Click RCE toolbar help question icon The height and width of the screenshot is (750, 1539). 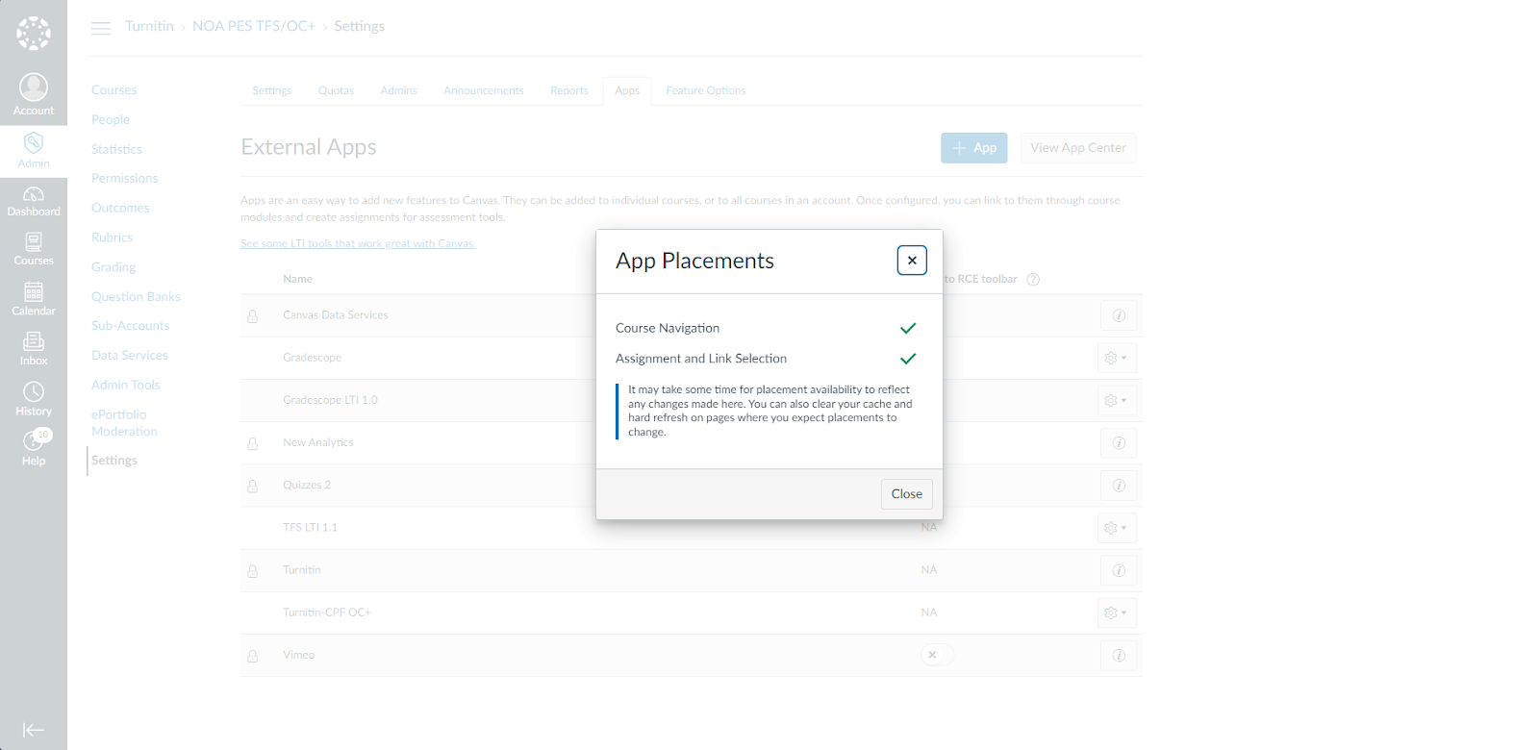pyautogui.click(x=1033, y=280)
